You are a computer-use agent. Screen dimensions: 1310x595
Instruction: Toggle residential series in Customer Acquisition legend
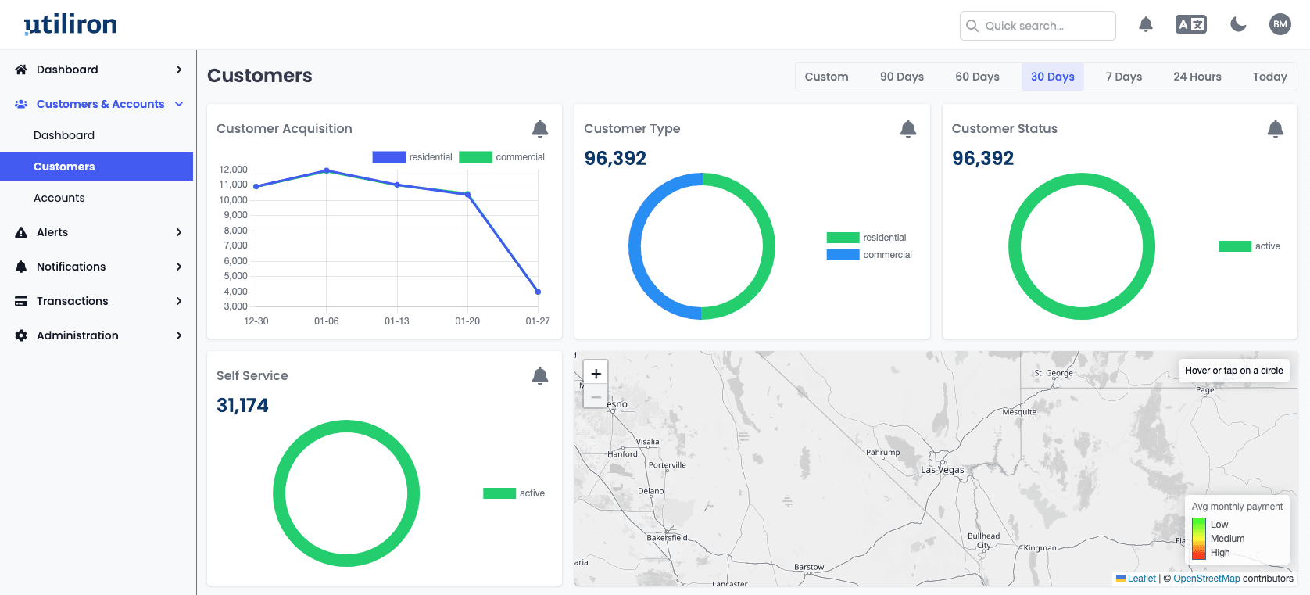413,157
